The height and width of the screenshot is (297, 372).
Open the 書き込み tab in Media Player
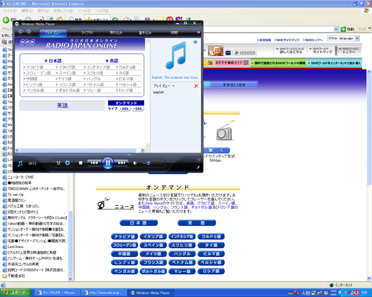tap(145, 32)
